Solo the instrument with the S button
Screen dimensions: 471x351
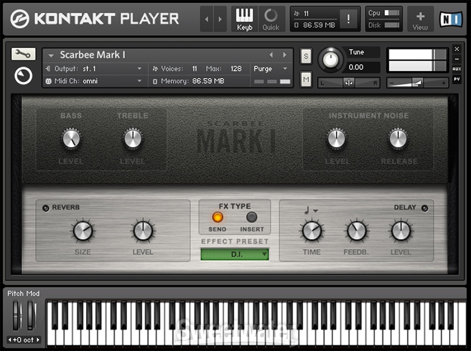click(306, 56)
